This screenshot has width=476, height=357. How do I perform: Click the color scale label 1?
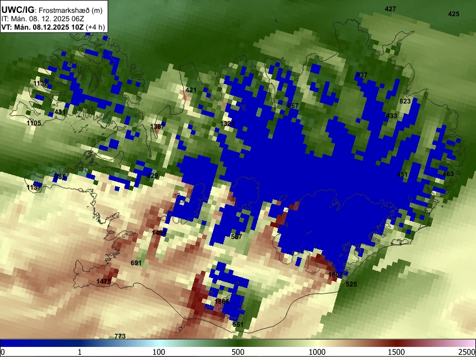click(x=80, y=352)
